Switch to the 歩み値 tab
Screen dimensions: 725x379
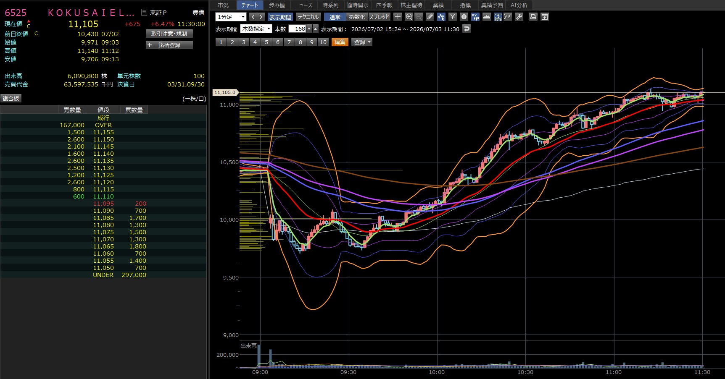click(277, 5)
